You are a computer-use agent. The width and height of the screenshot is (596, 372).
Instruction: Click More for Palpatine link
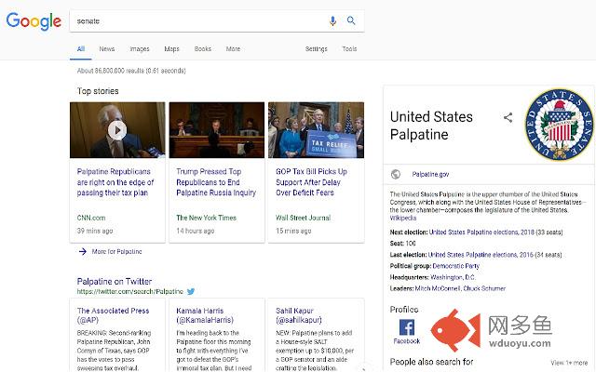coord(116,251)
